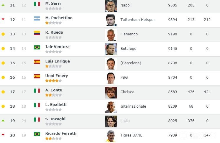Click the green up arrow for rank 19

tap(3, 121)
